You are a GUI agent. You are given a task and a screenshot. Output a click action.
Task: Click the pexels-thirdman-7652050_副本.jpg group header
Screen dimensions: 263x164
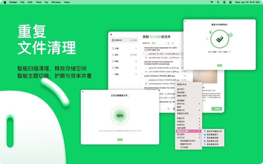159,76
